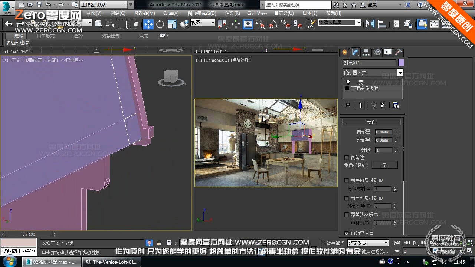The image size is (475, 267).
Task: Click Edit Named Selection Sets icon
Action: coord(311,24)
